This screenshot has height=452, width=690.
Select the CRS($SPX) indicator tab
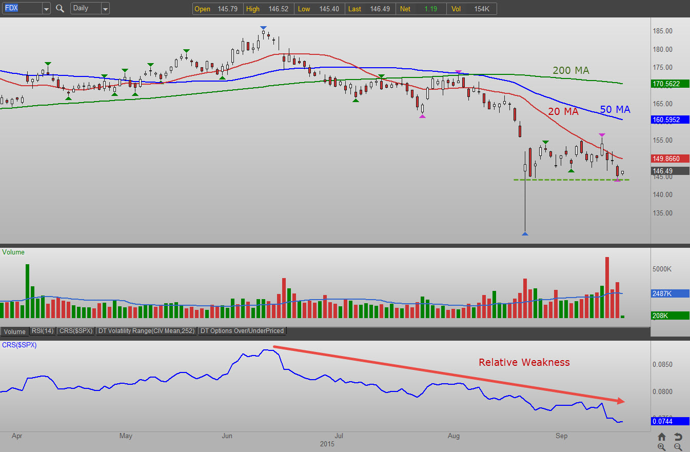point(75,331)
